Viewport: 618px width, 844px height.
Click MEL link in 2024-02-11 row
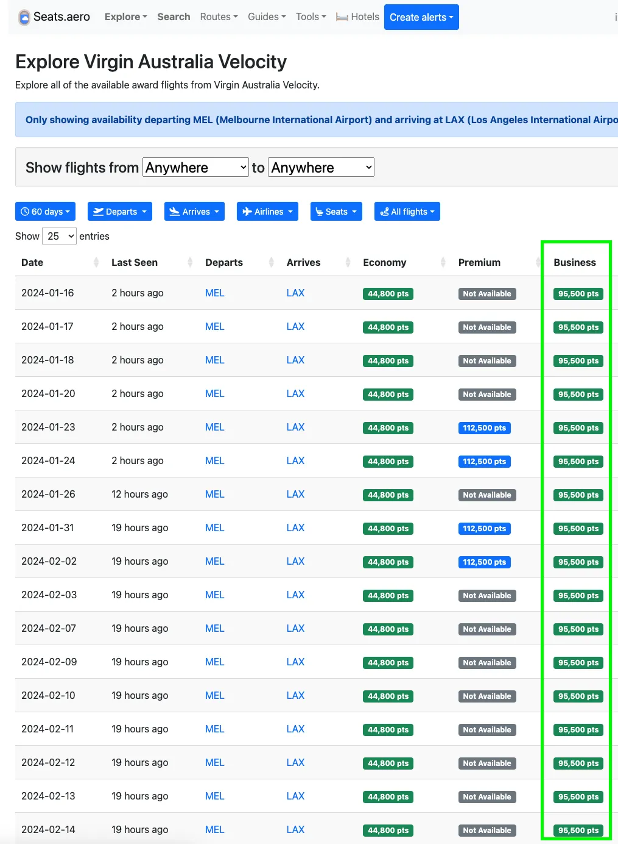click(214, 729)
